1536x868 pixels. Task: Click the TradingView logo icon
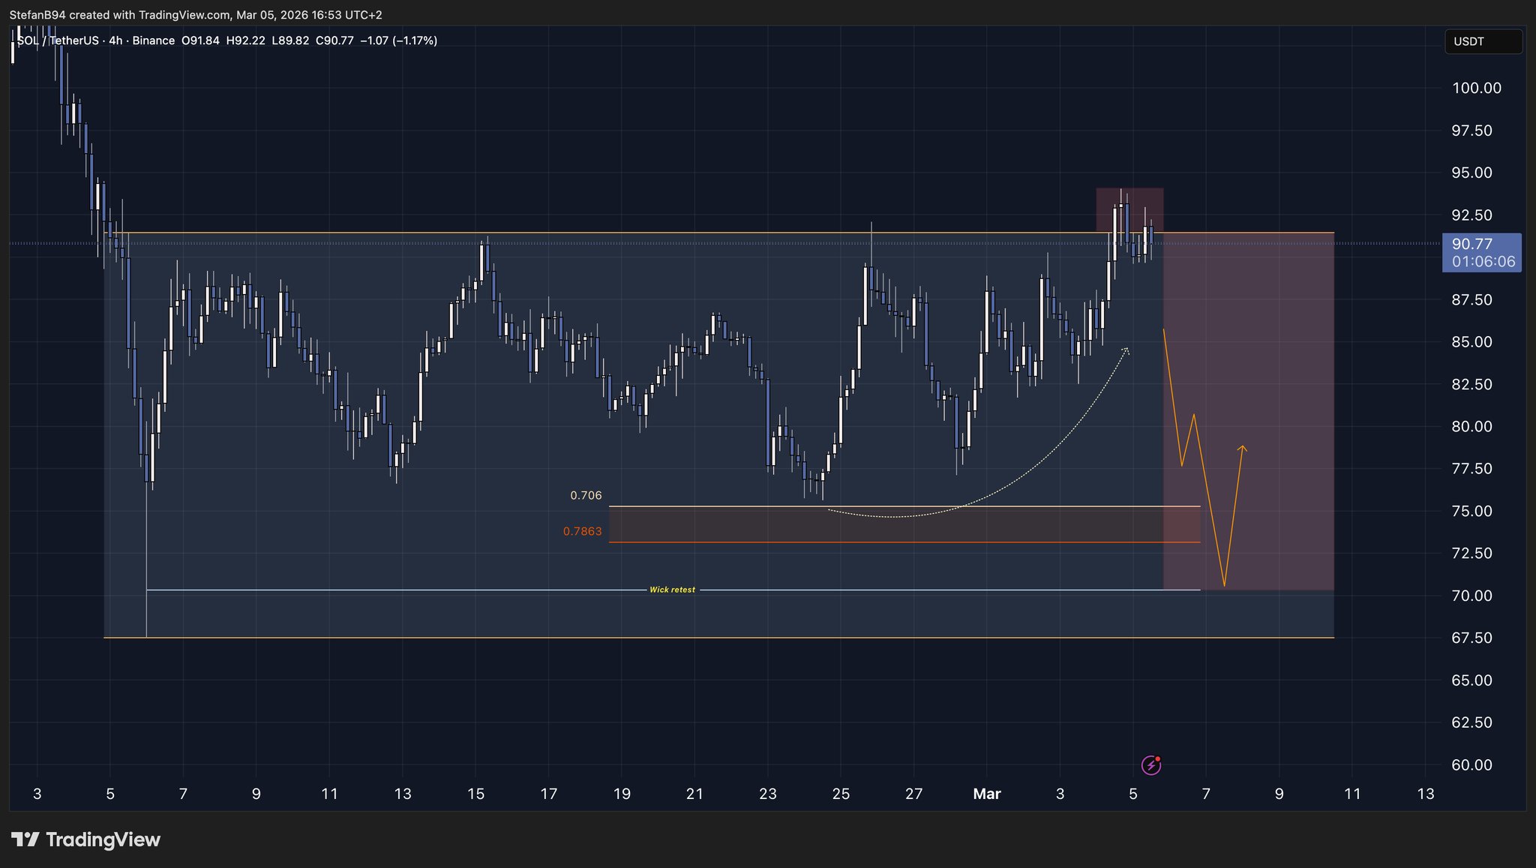click(25, 839)
